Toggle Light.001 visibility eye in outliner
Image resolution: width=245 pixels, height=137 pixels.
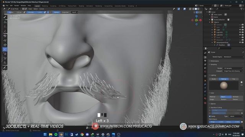click(240, 32)
